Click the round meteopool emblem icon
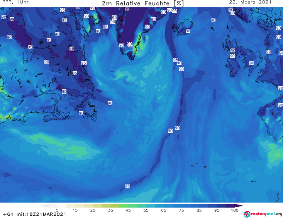283x218 pixels. [247, 214]
